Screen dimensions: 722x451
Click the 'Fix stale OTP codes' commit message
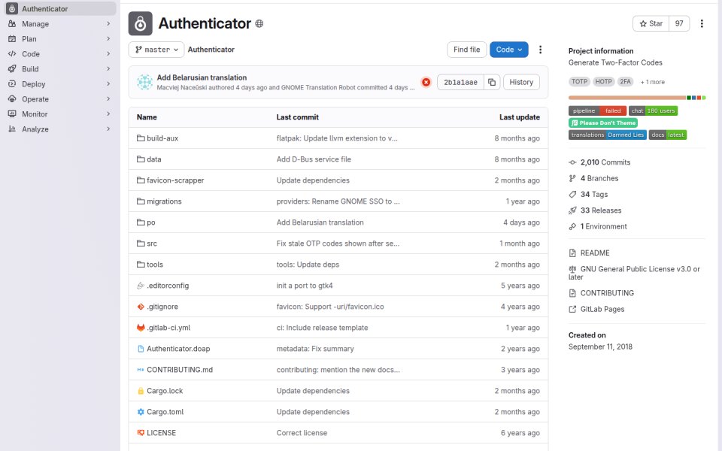point(338,244)
